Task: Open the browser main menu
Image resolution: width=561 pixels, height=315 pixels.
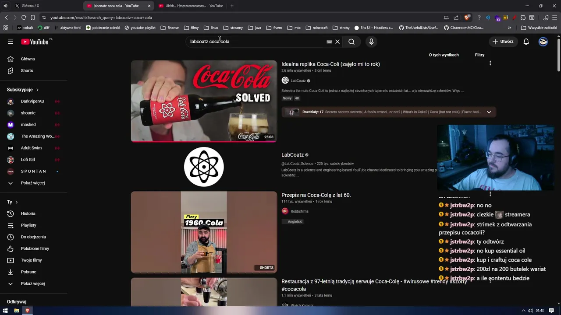Action: click(x=555, y=17)
